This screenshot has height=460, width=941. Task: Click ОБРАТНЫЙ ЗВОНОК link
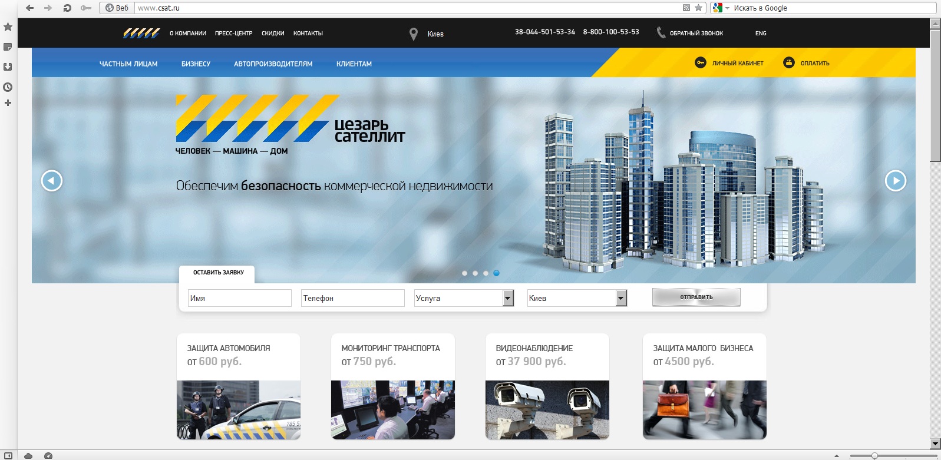696,34
